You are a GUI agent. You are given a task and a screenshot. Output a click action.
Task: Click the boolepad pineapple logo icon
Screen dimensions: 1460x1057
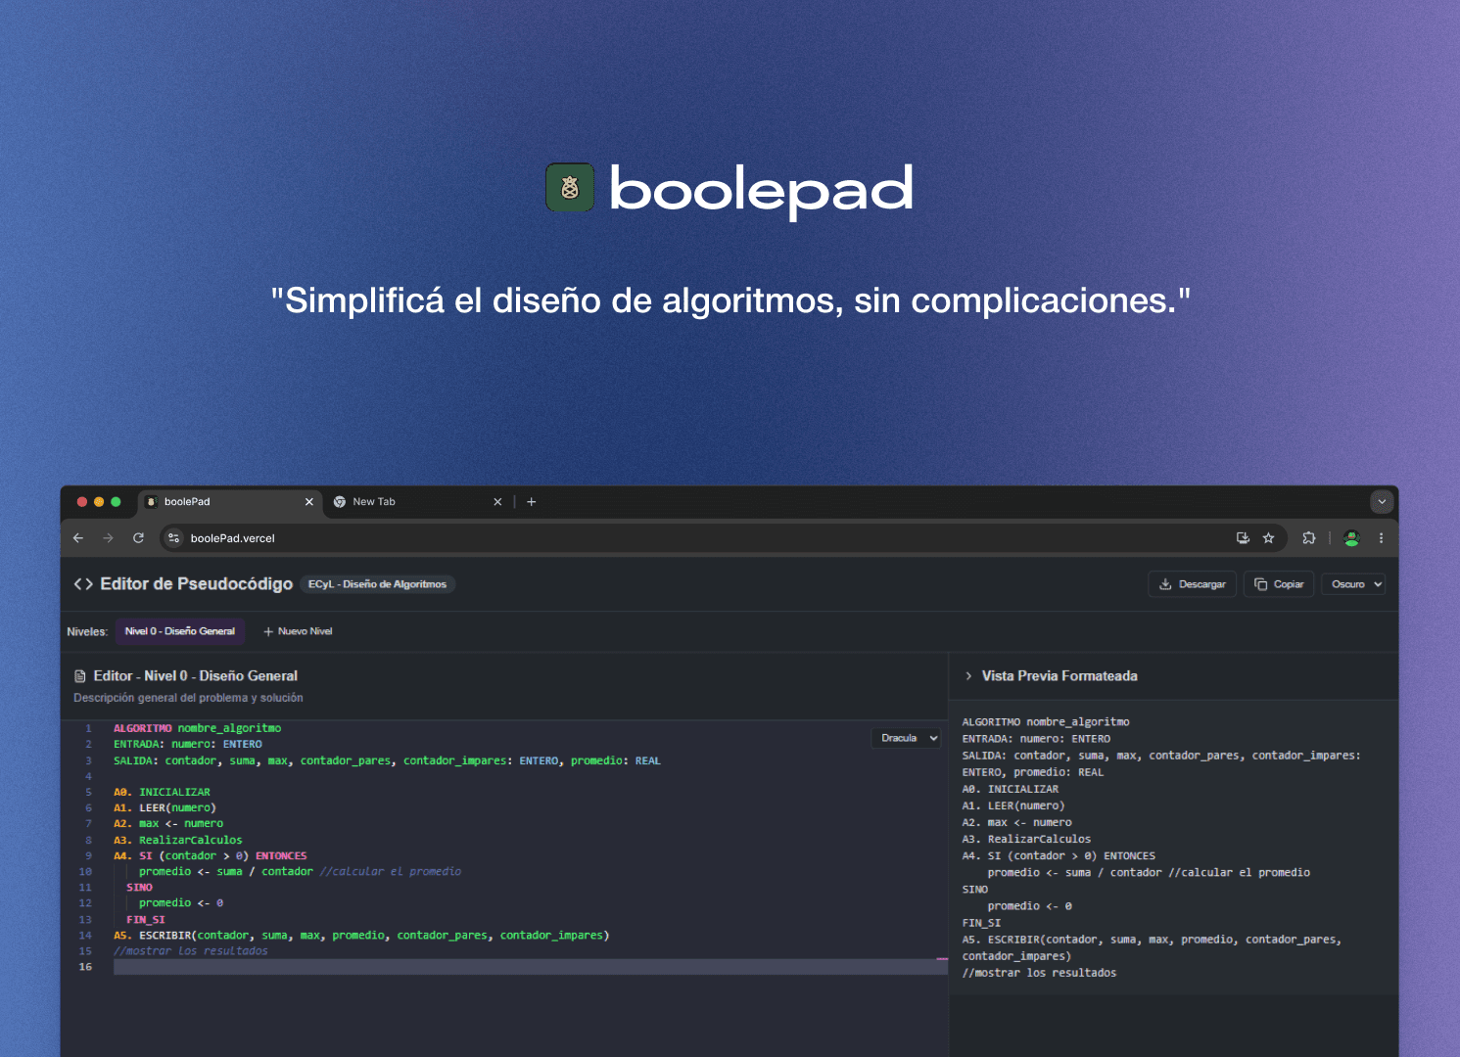pyautogui.click(x=570, y=187)
